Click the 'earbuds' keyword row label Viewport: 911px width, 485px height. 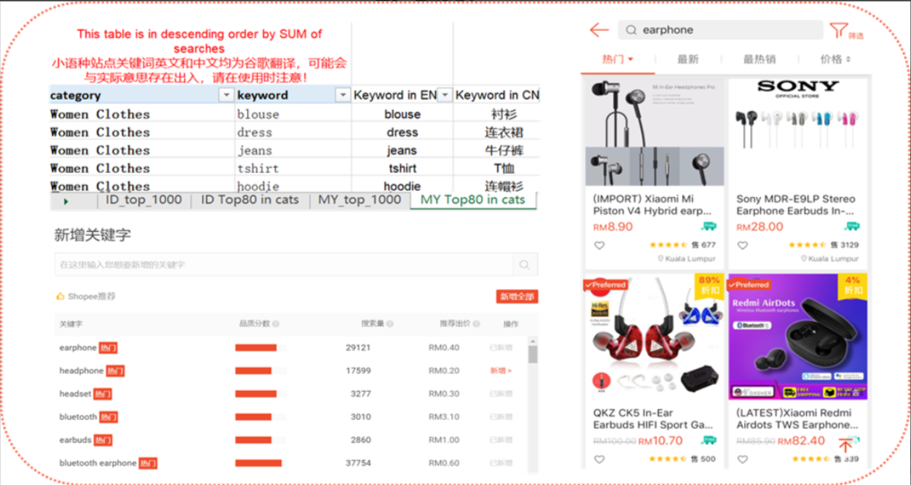tap(75, 440)
